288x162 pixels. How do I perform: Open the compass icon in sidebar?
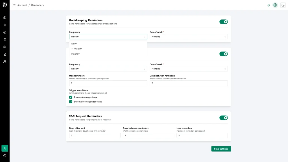coord(5,32)
